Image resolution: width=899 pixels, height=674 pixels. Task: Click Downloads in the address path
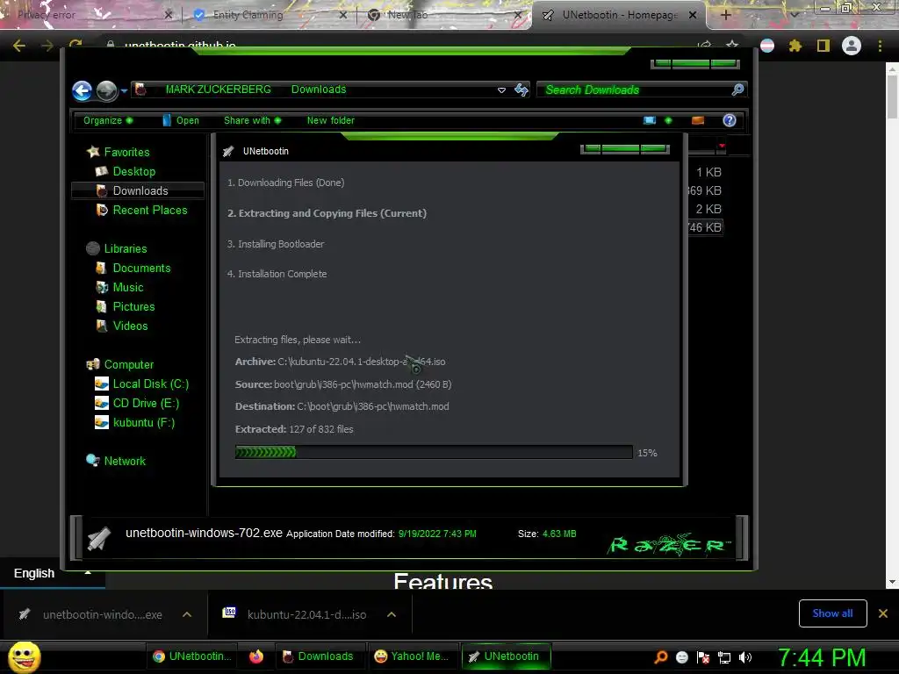coord(318,90)
